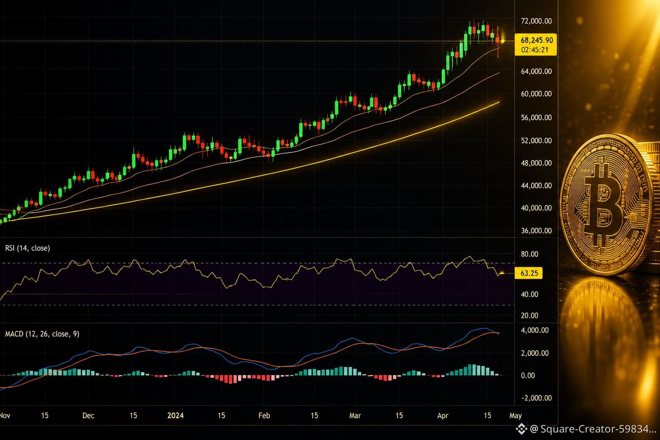
Task: Click the Apr date on the time axis
Action: (443, 416)
